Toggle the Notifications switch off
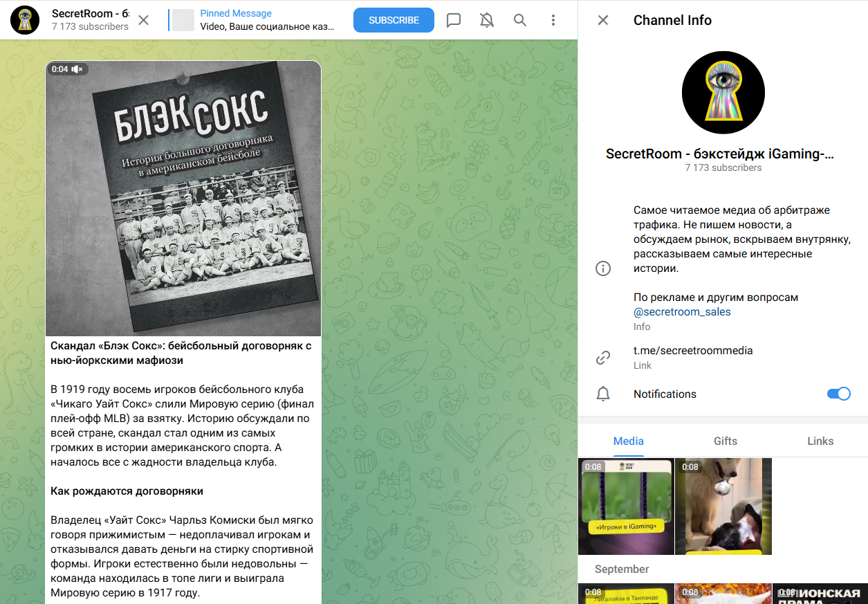 pos(838,394)
